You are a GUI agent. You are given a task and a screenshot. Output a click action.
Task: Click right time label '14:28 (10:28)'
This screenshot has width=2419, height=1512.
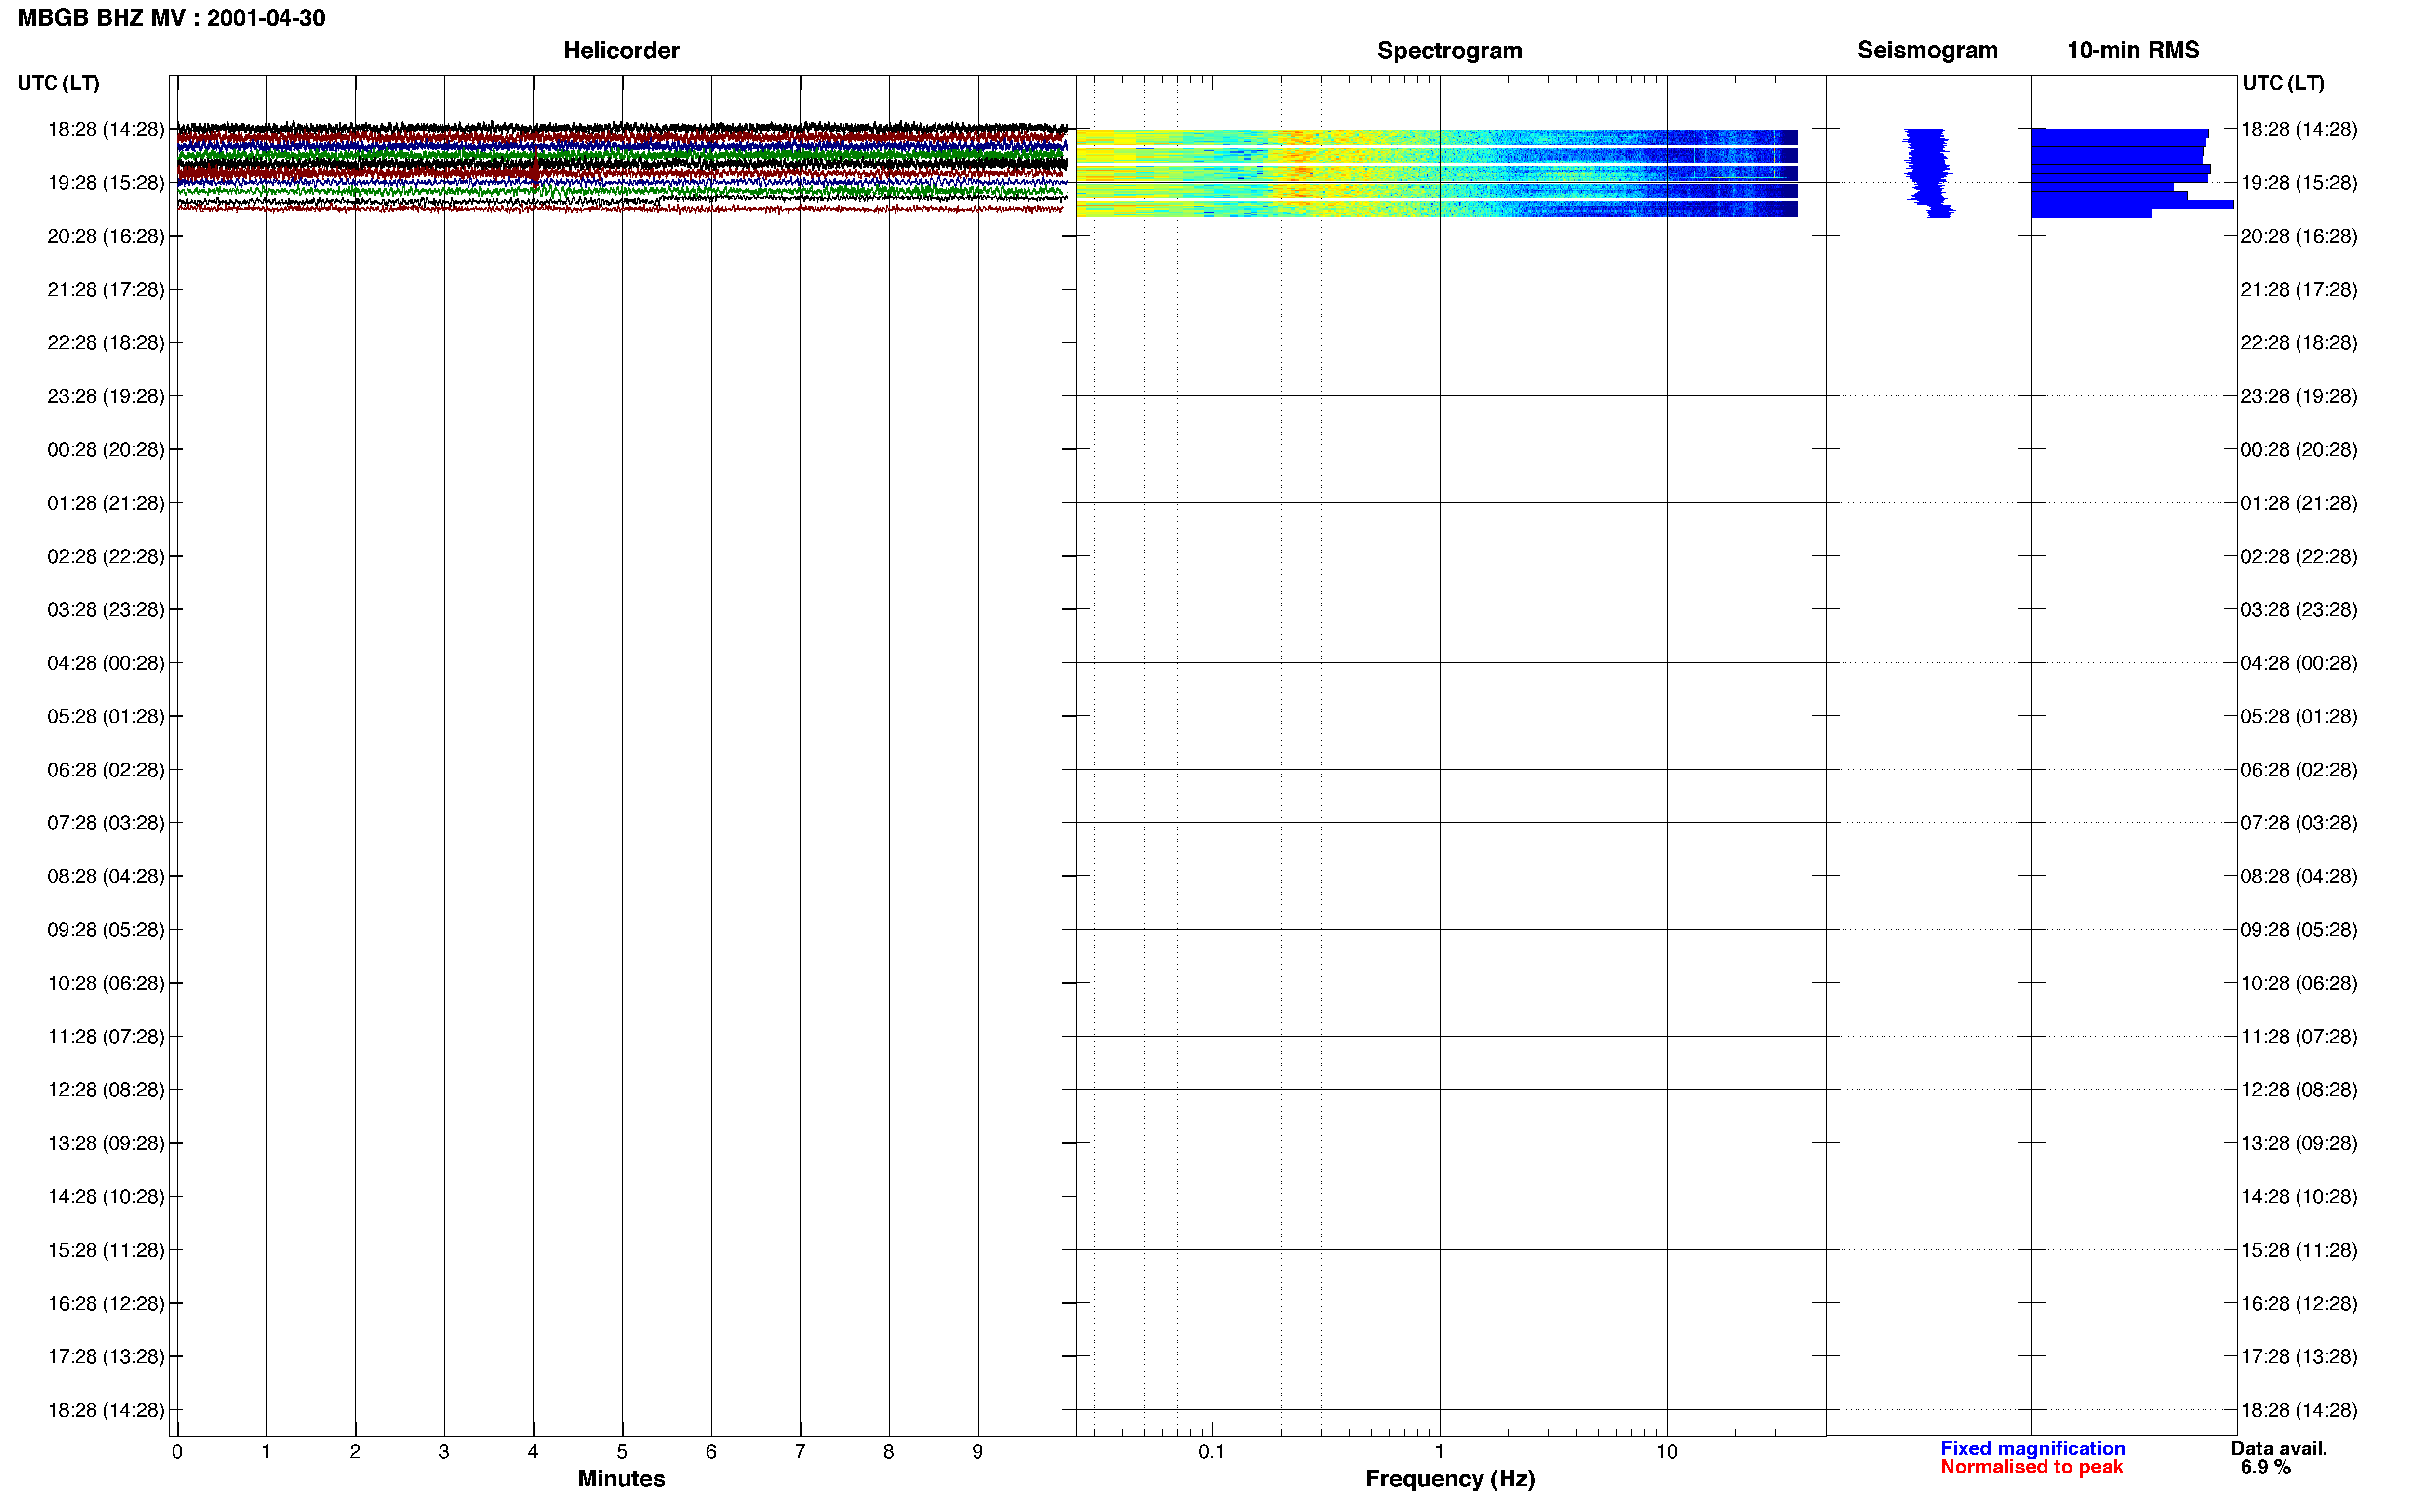tap(2299, 1197)
